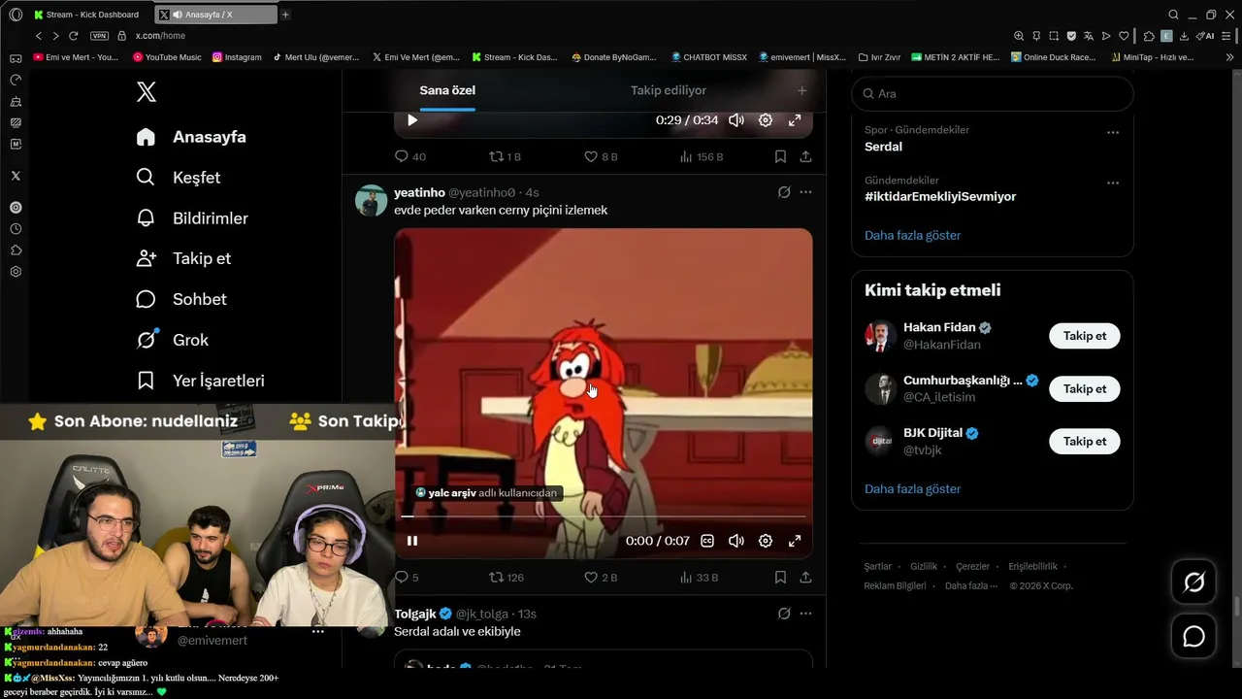Image resolution: width=1242 pixels, height=699 pixels.
Task: Reply to yeatinho's post with 5 comments
Action: pyautogui.click(x=407, y=577)
